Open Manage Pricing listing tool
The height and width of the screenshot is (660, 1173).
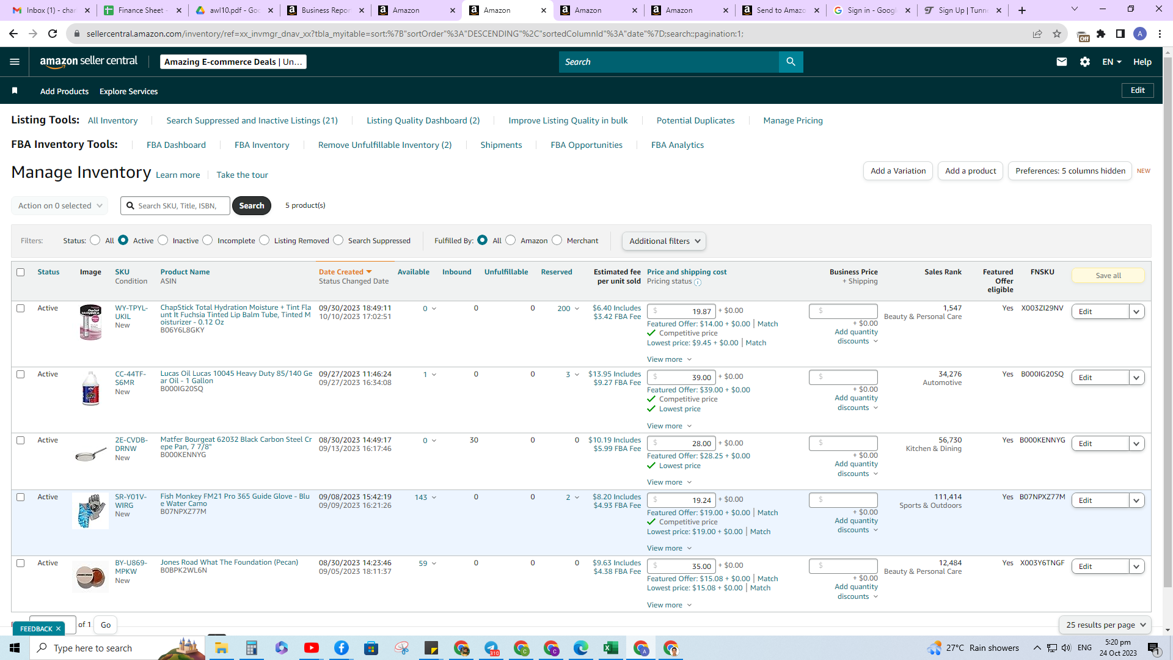(x=793, y=120)
